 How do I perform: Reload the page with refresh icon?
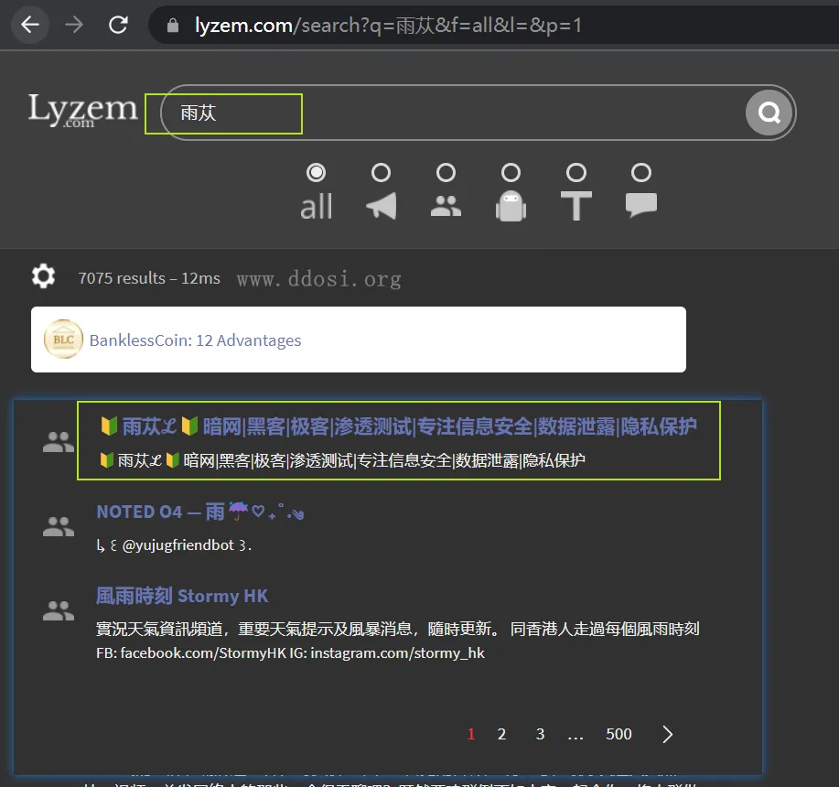(118, 25)
